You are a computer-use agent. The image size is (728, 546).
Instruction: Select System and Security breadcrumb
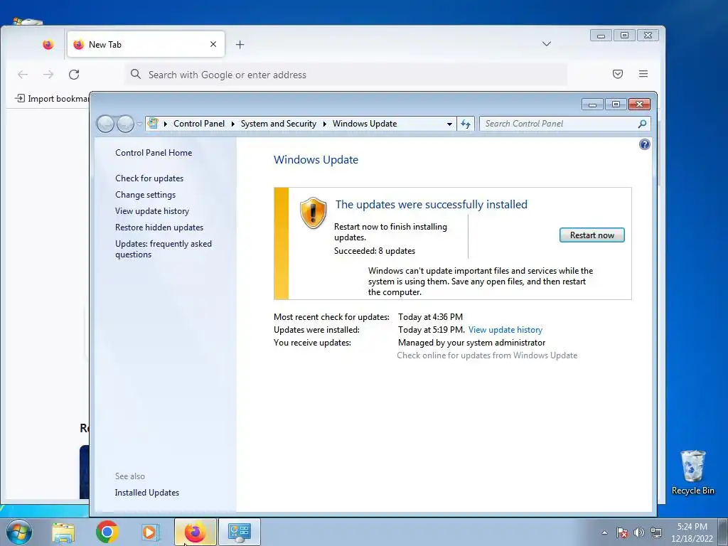[278, 124]
